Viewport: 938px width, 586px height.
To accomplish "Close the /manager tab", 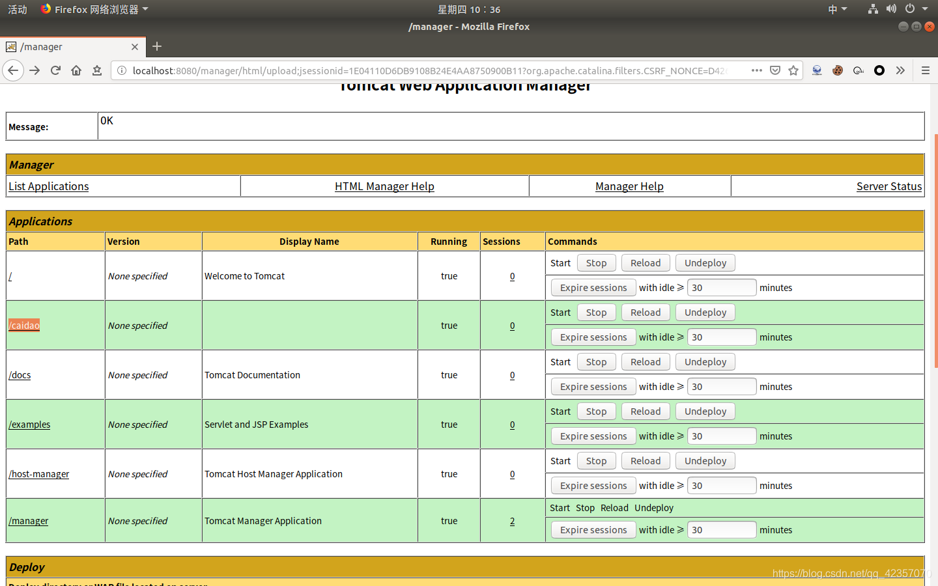I will 135,47.
